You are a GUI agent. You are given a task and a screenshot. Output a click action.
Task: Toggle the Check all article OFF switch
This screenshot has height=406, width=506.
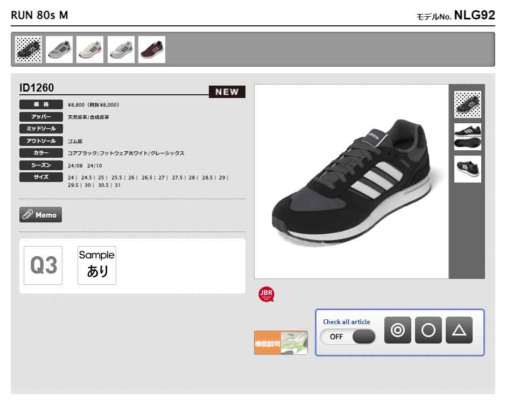tap(348, 337)
